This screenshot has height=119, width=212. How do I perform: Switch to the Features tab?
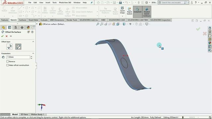[x=5, y=20]
